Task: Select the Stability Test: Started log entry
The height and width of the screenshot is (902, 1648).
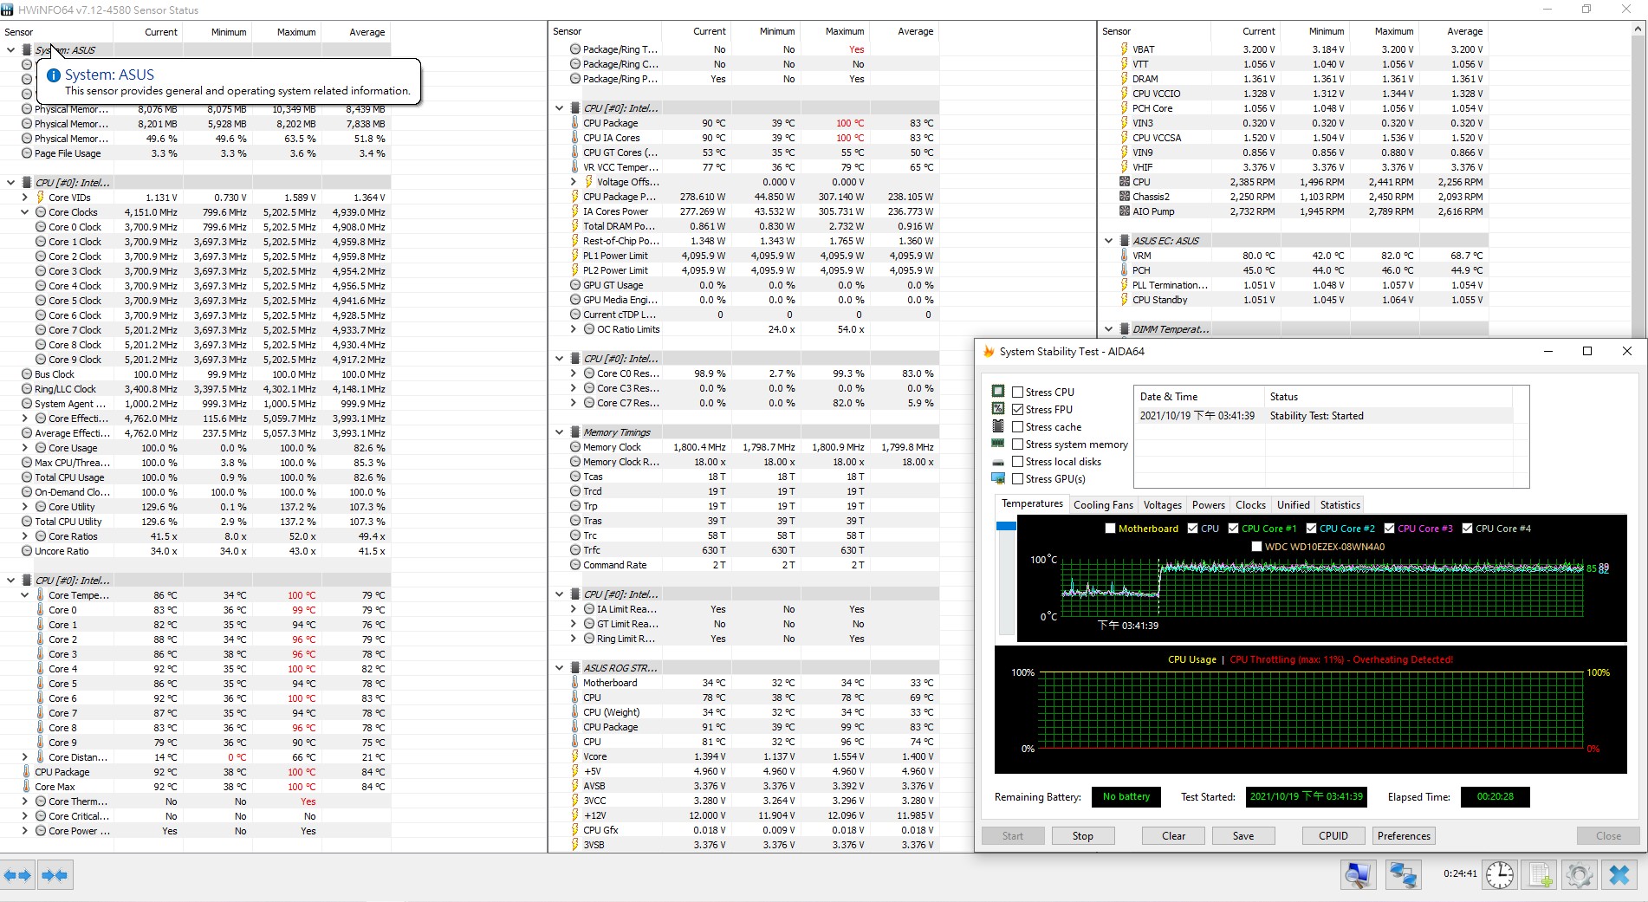Action: 1323,416
